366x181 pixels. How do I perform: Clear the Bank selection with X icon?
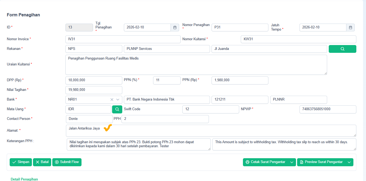[112, 99]
